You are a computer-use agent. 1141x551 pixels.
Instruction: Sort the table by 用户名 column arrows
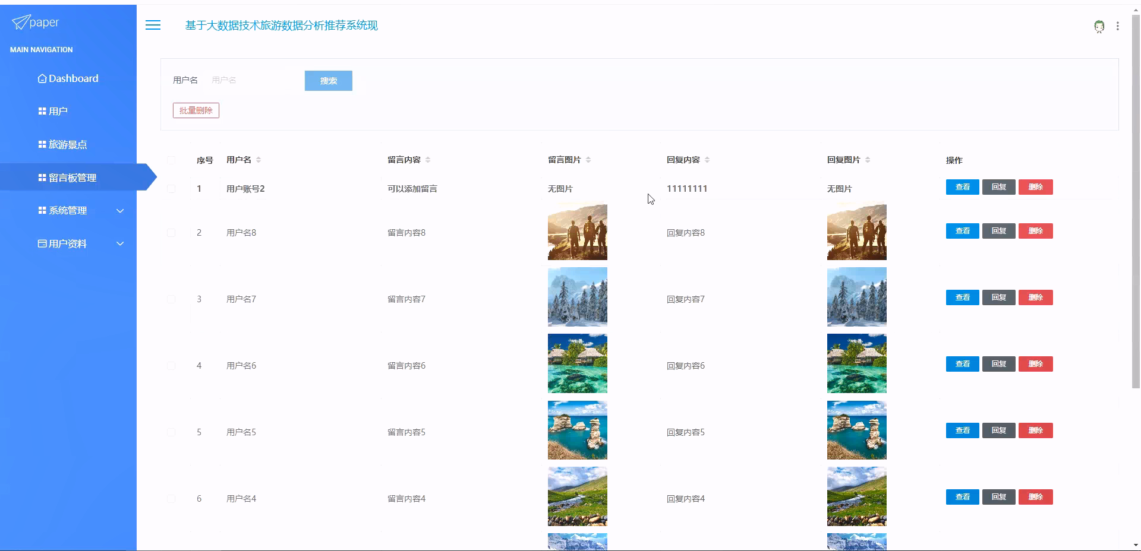pyautogui.click(x=259, y=159)
